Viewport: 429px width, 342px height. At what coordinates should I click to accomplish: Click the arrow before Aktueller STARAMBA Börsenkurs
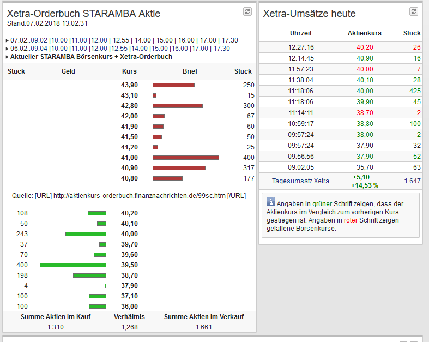pyautogui.click(x=7, y=57)
